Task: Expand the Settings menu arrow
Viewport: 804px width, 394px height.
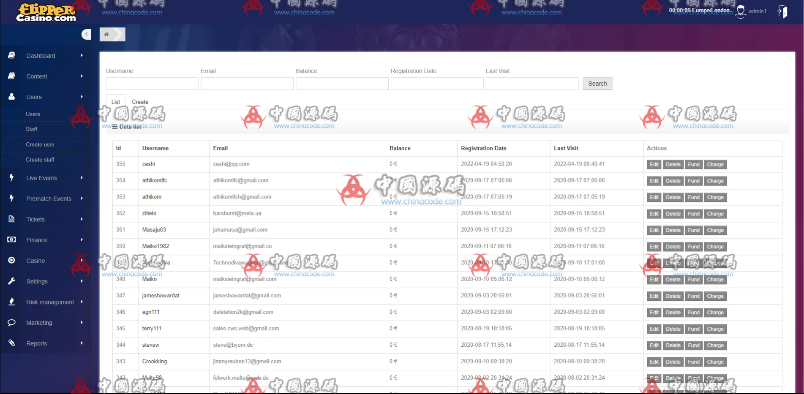Action: pos(82,281)
